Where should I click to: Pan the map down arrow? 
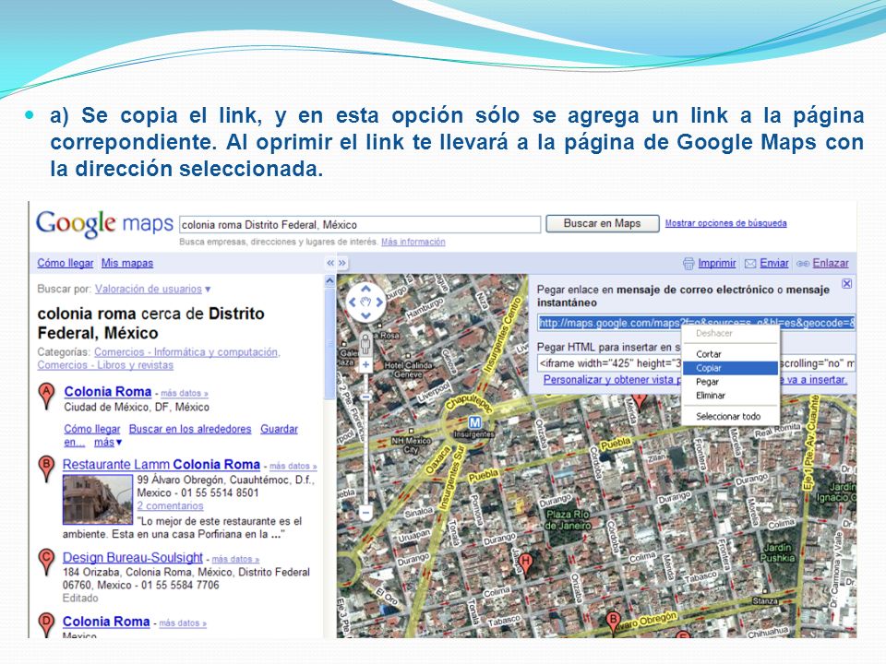click(x=365, y=315)
